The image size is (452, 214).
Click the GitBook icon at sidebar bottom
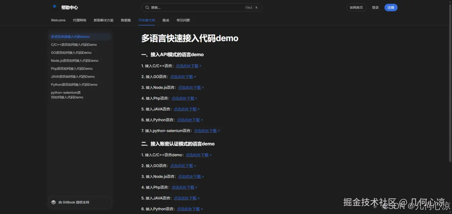click(x=53, y=202)
